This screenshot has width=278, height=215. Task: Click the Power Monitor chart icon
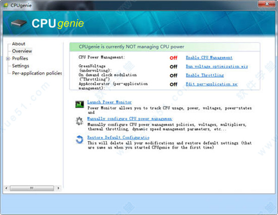[80, 104]
